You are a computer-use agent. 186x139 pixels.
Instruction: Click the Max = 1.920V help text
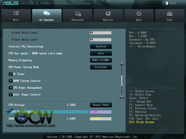point(138,36)
